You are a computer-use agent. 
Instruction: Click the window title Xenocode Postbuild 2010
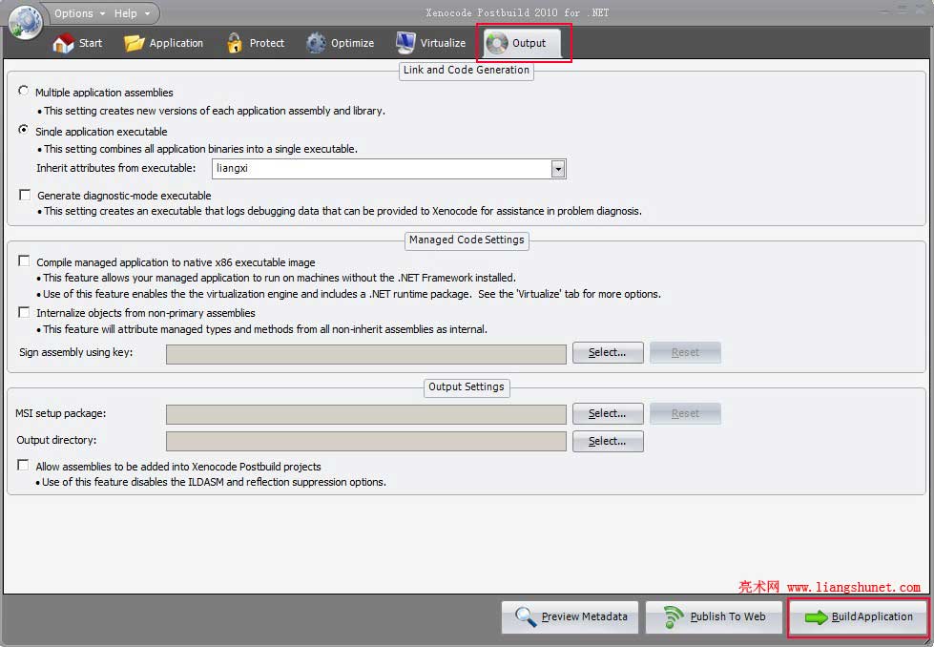click(517, 12)
